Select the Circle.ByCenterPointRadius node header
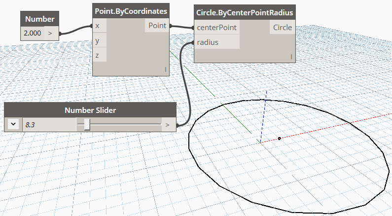 click(245, 12)
